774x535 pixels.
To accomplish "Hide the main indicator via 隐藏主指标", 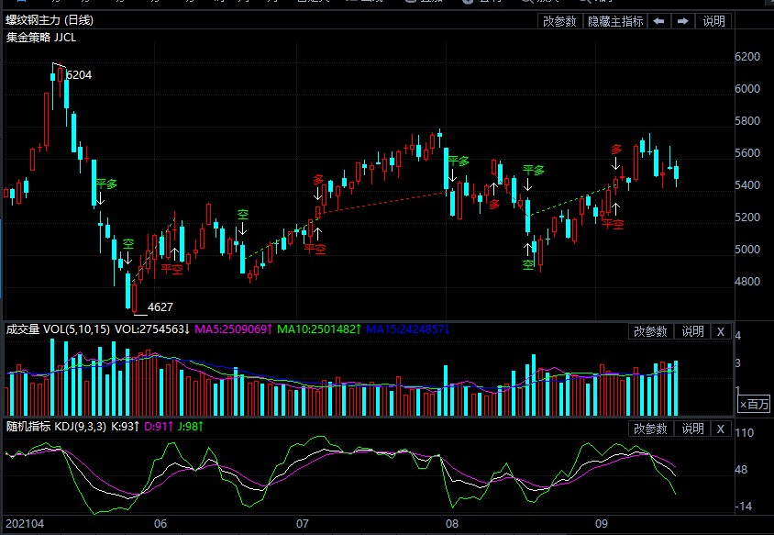I will click(x=615, y=21).
